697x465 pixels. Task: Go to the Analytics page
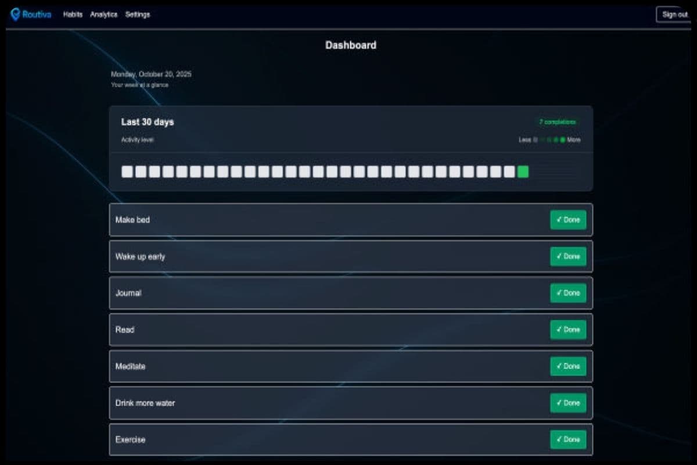click(103, 15)
